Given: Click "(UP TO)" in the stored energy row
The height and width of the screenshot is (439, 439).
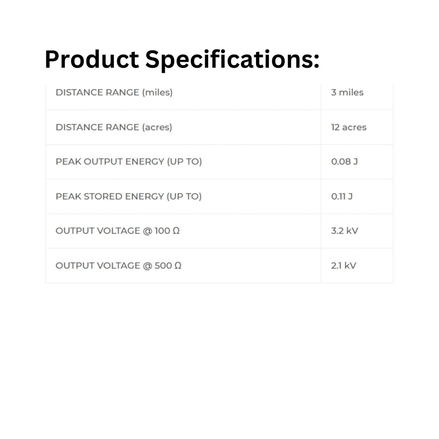Looking at the screenshot, I should pos(184,196).
